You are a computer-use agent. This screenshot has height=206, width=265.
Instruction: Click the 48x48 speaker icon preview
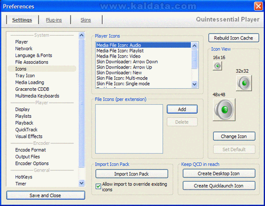coord(224,110)
